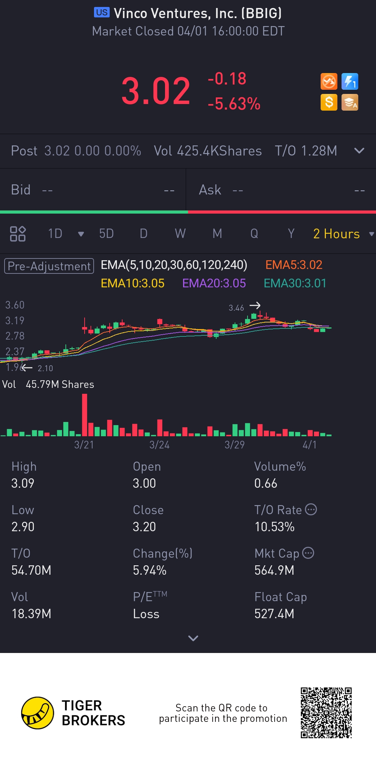The height and width of the screenshot is (773, 376).
Task: Tap the 3/21 date axis label
Action: pyautogui.click(x=84, y=445)
